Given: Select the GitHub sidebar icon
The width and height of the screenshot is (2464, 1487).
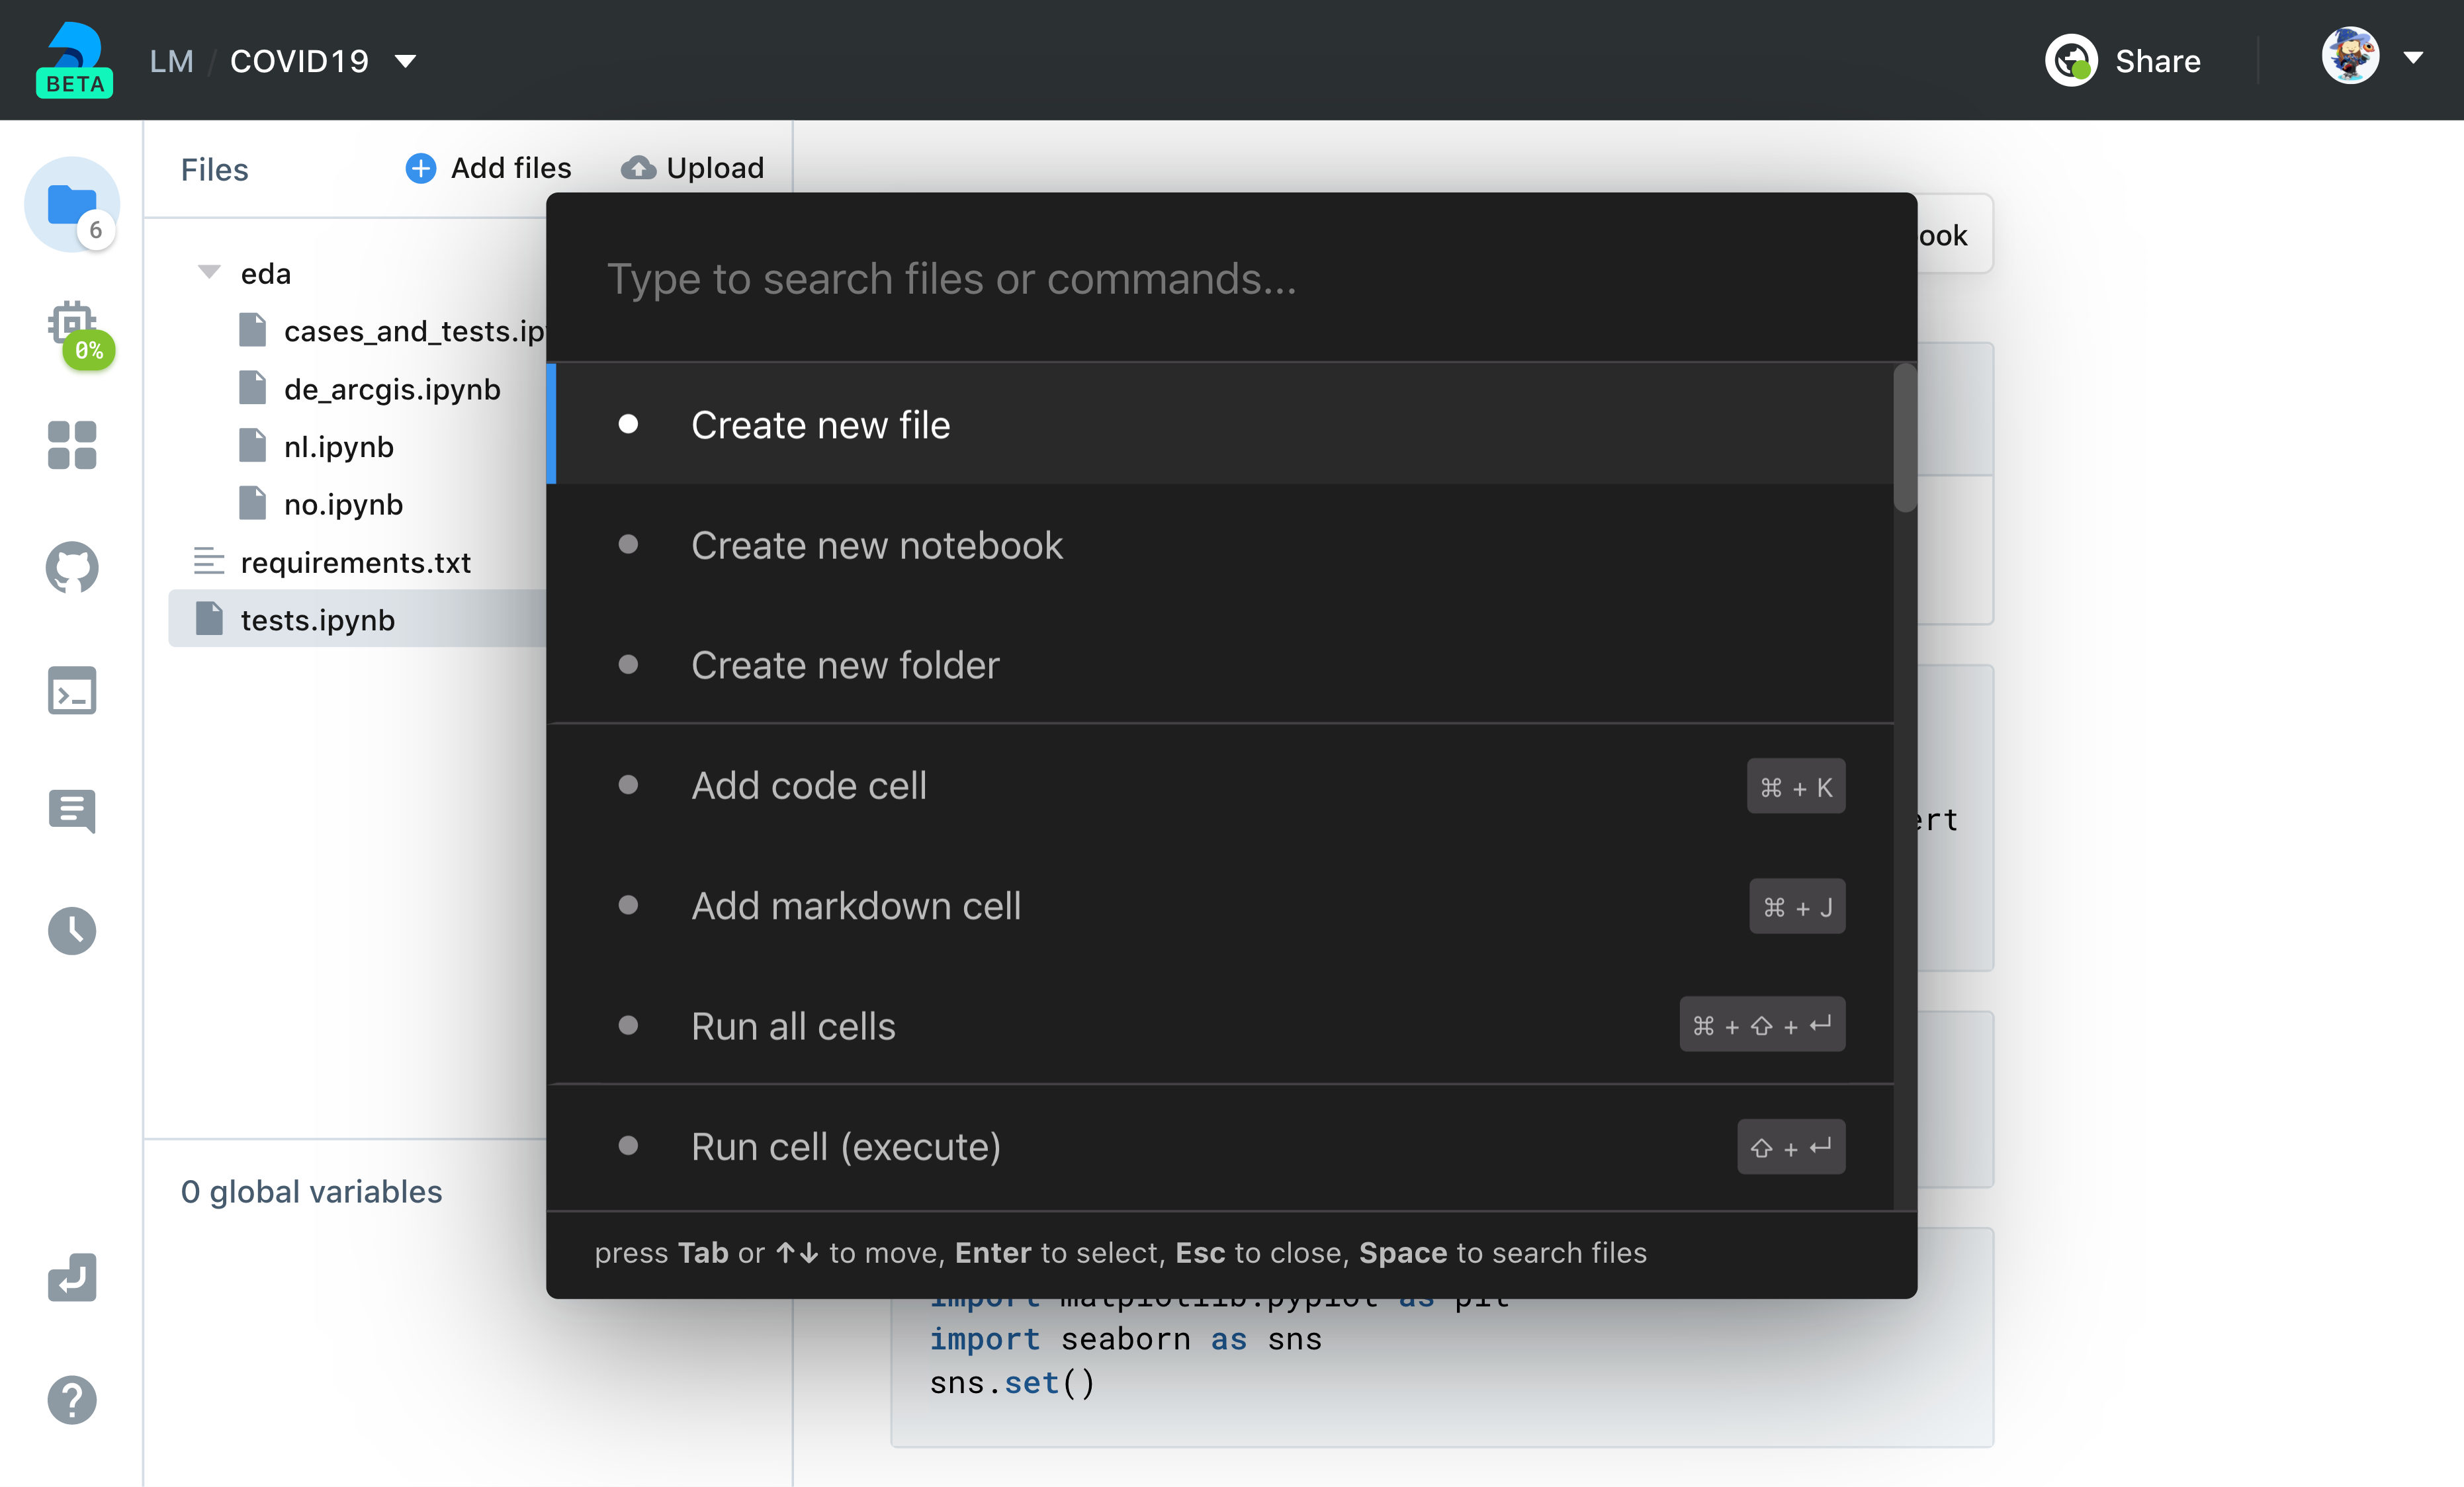Looking at the screenshot, I should tap(71, 568).
